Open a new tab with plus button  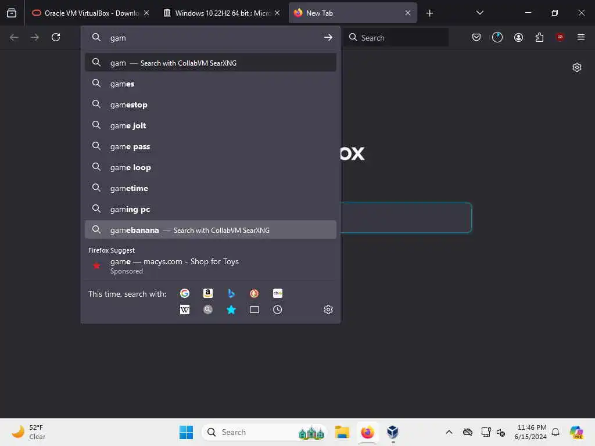(429, 13)
